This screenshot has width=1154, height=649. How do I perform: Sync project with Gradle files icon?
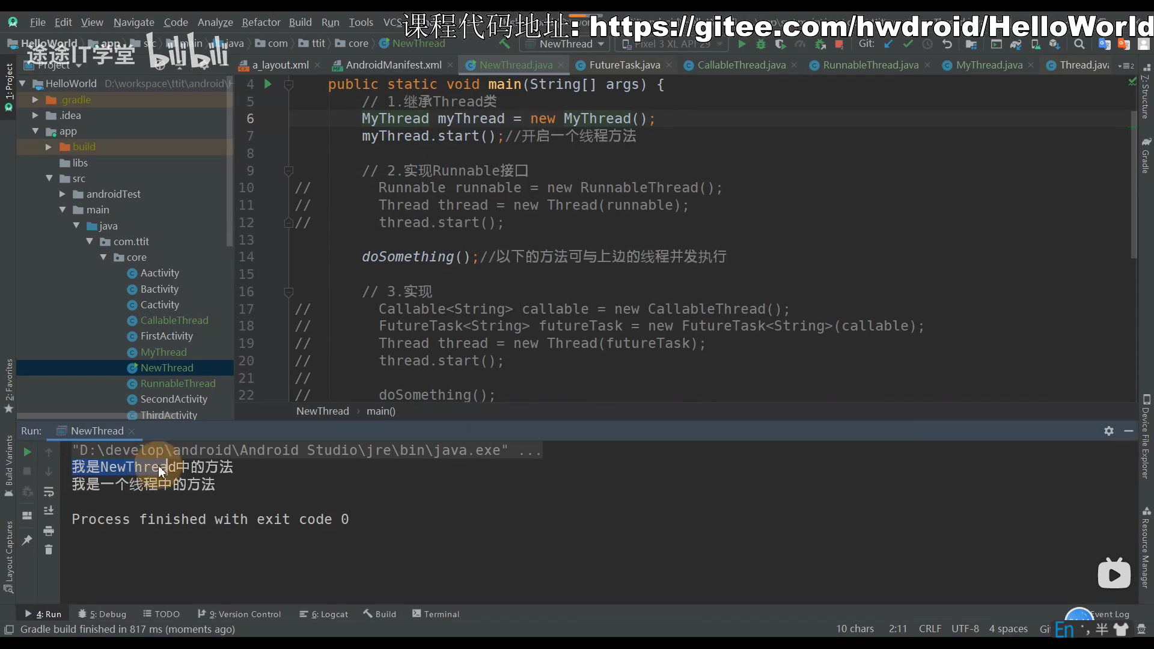(x=1016, y=44)
